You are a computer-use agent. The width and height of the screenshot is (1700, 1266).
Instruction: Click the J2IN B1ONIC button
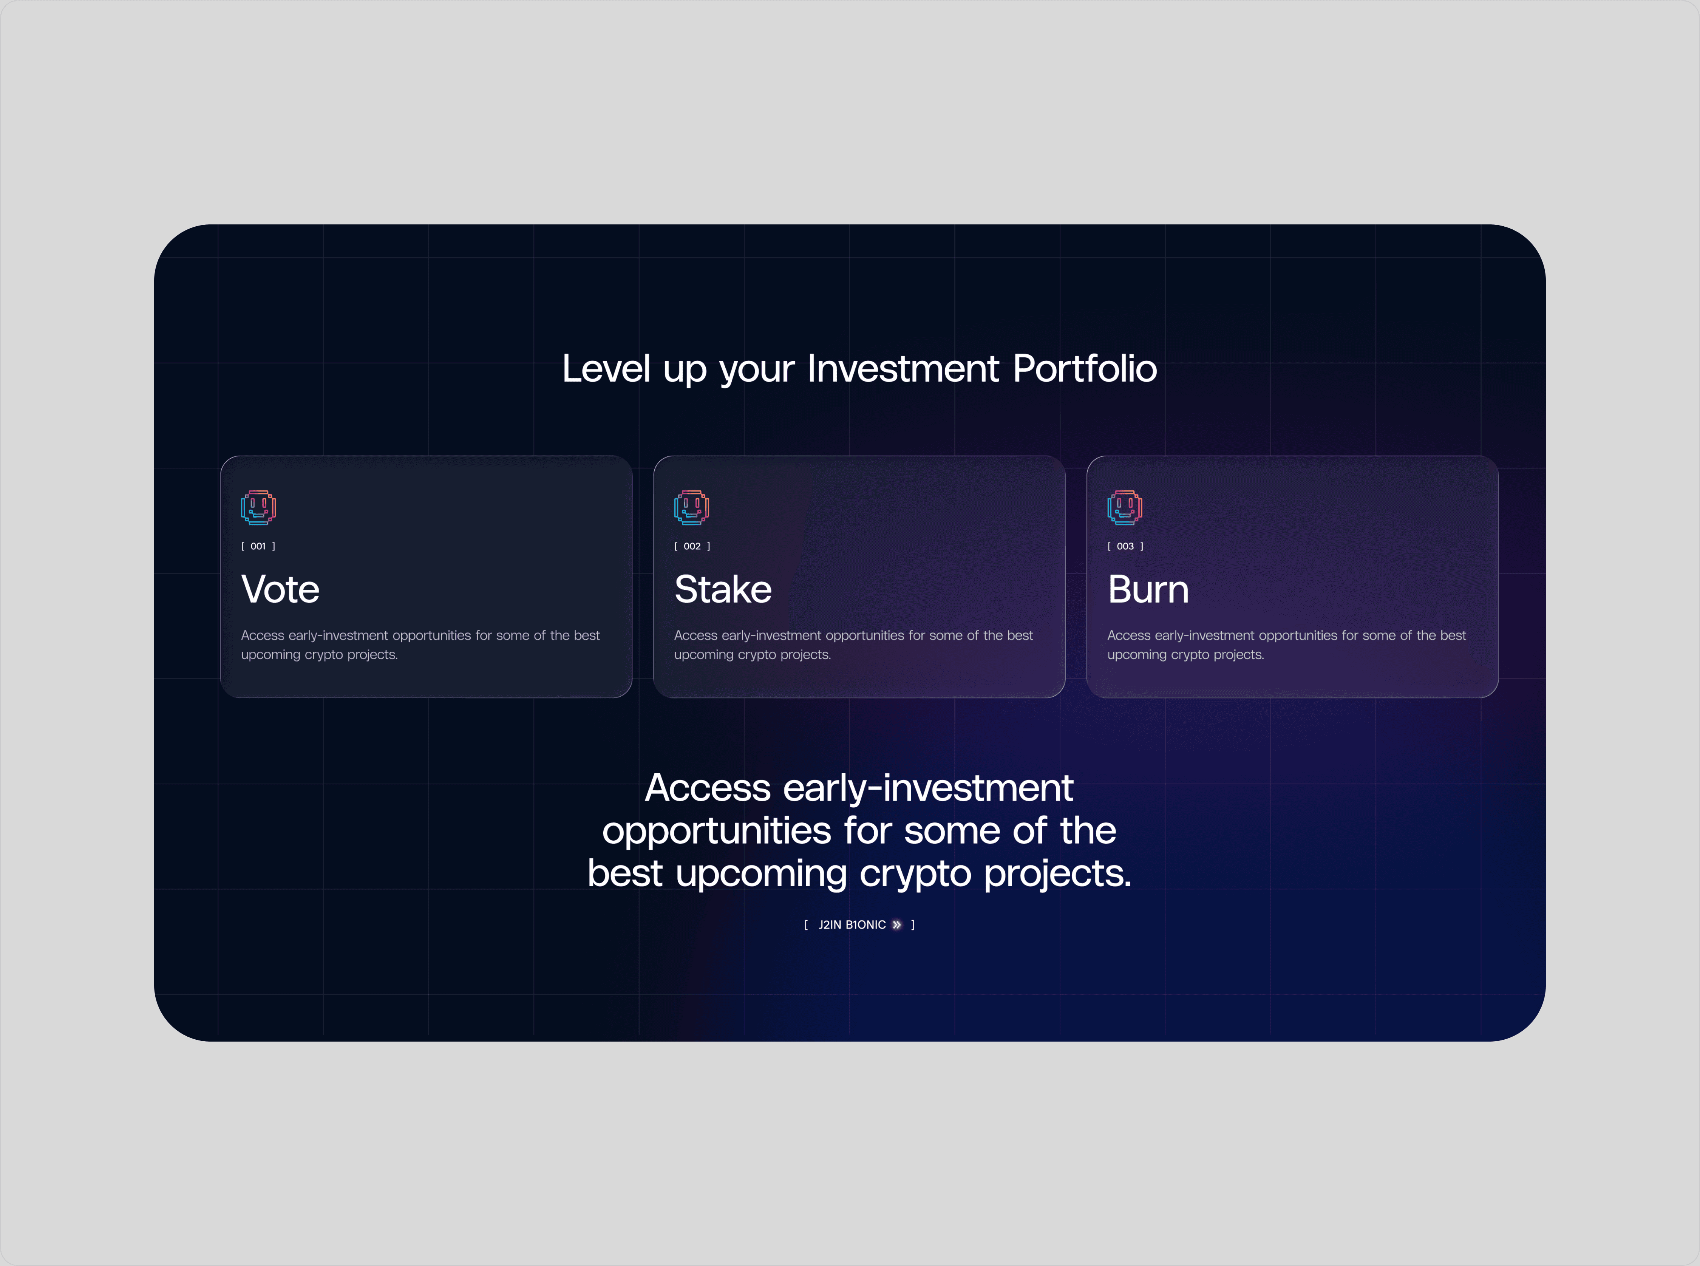[x=859, y=925]
